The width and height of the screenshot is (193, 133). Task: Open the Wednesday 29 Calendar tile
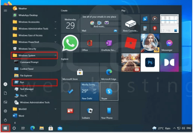point(70,24)
